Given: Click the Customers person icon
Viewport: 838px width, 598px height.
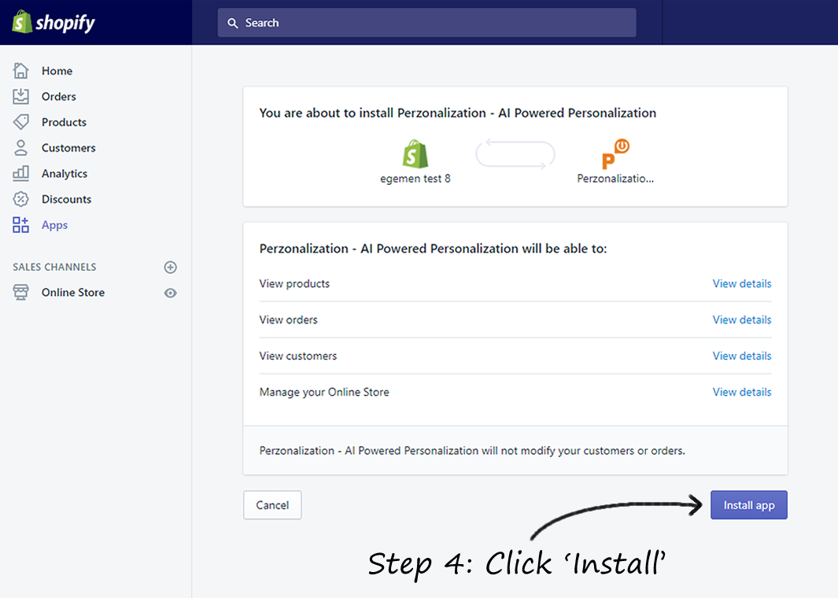Looking at the screenshot, I should coord(20,147).
